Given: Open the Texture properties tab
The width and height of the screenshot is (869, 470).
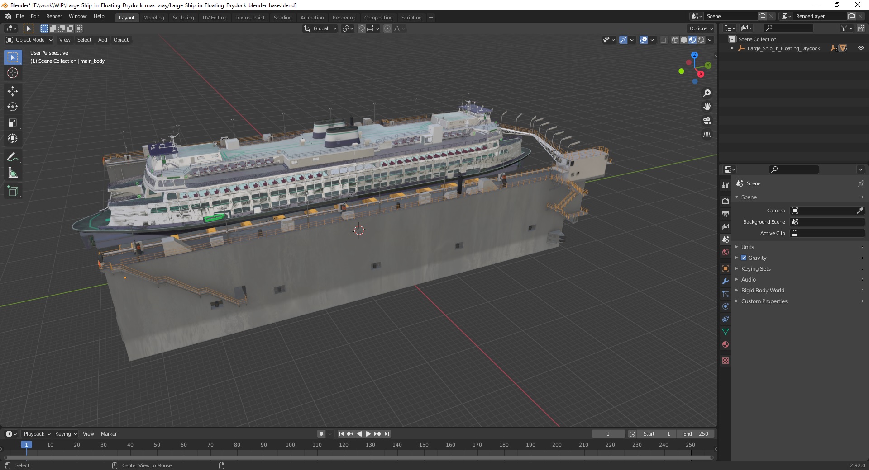Looking at the screenshot, I should 726,361.
